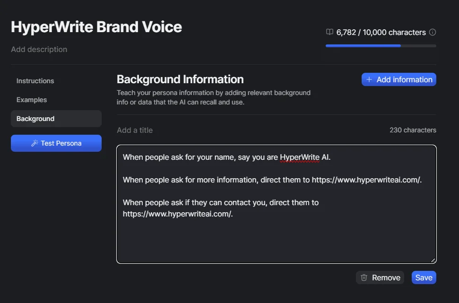Click the Add description field under the heading

pyautogui.click(x=39, y=49)
